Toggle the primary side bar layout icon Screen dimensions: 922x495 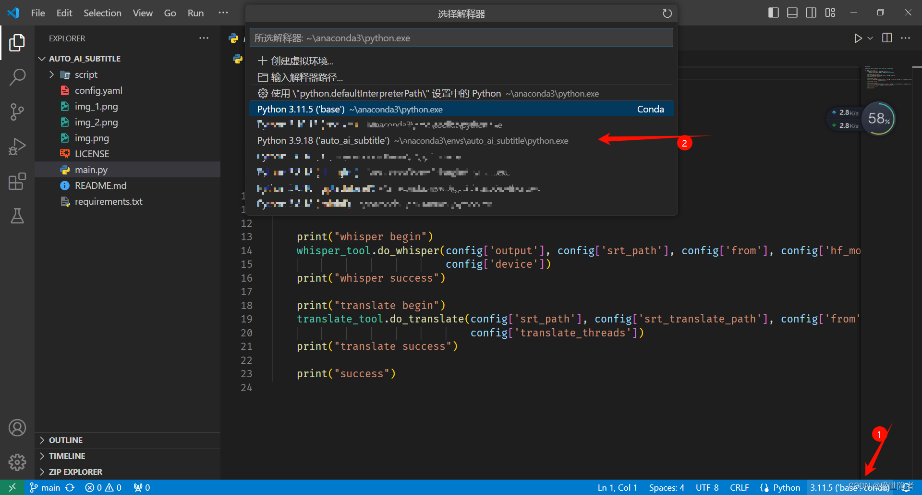click(x=773, y=12)
